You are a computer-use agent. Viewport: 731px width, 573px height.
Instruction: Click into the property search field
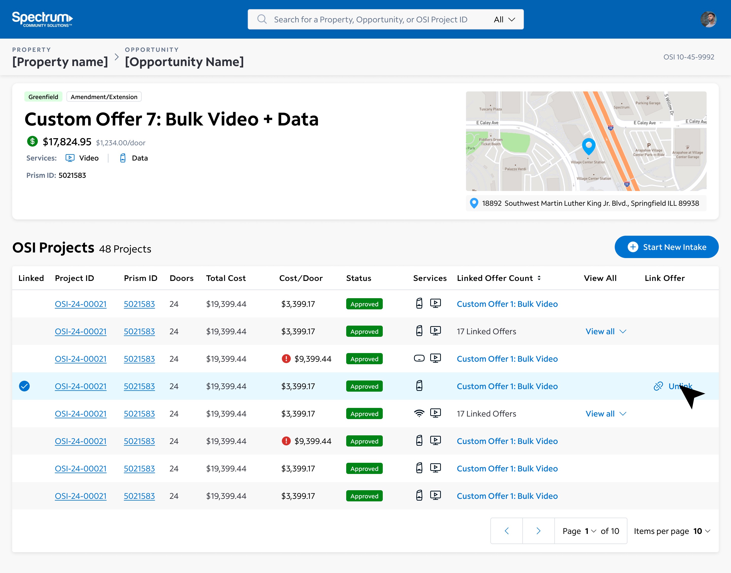(x=370, y=20)
